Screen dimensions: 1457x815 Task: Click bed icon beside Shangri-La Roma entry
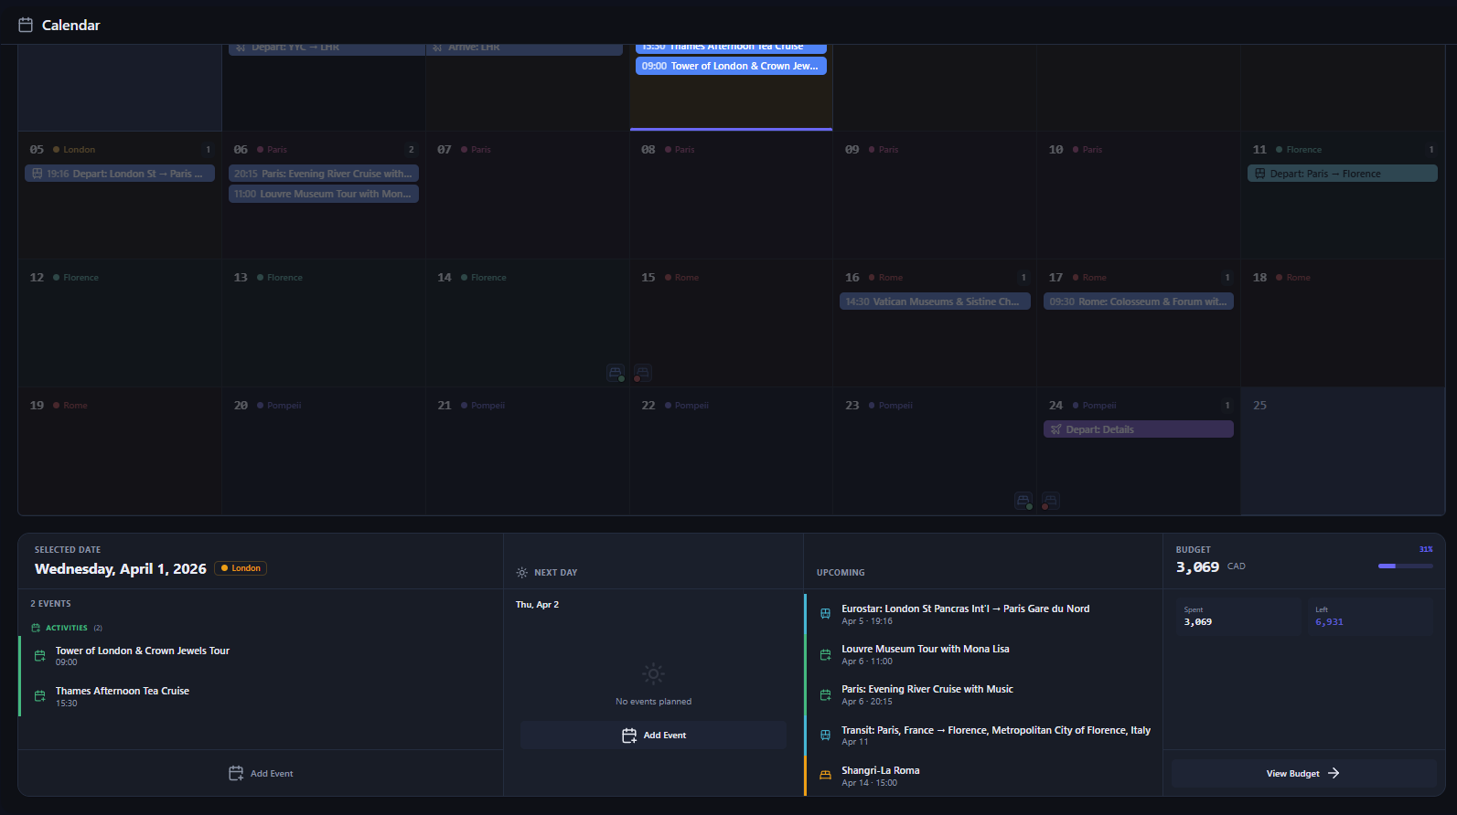[825, 776]
